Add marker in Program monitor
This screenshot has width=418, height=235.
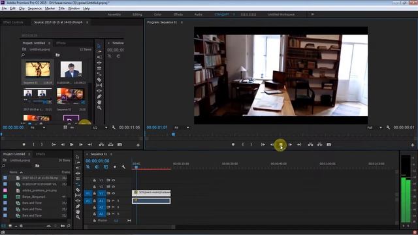[233, 144]
